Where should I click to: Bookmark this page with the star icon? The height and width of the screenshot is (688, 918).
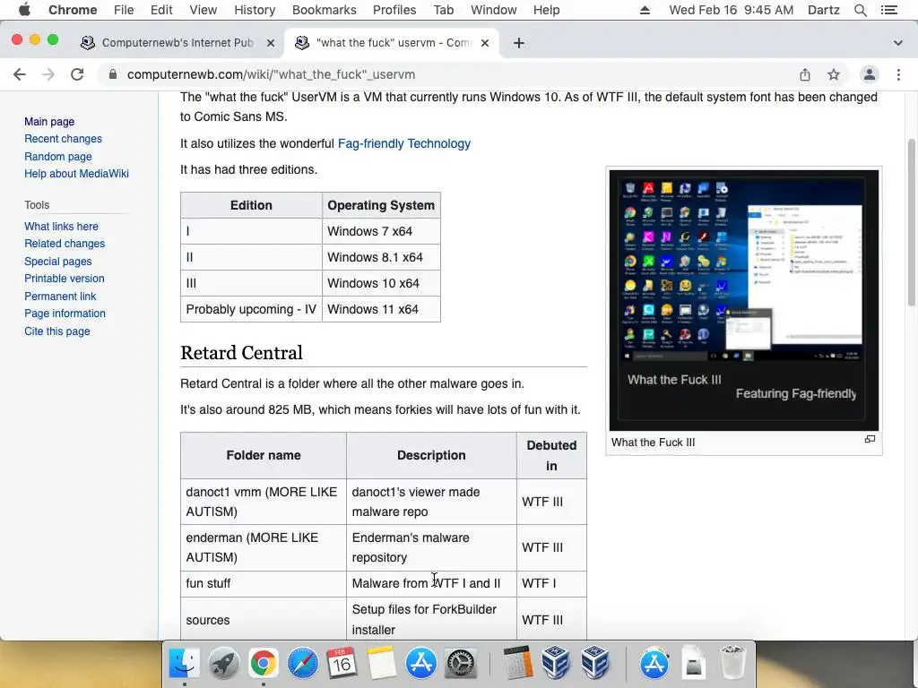click(x=834, y=74)
